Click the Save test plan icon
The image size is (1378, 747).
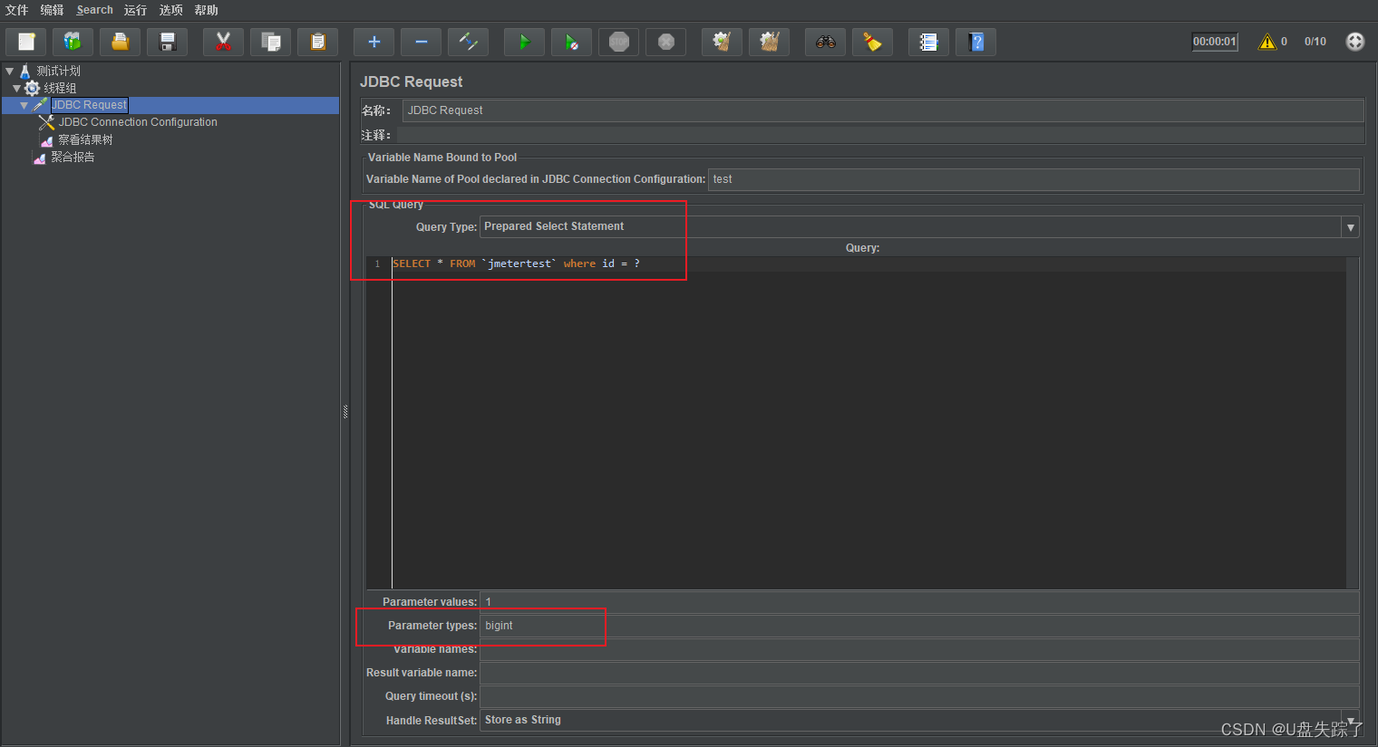(167, 41)
